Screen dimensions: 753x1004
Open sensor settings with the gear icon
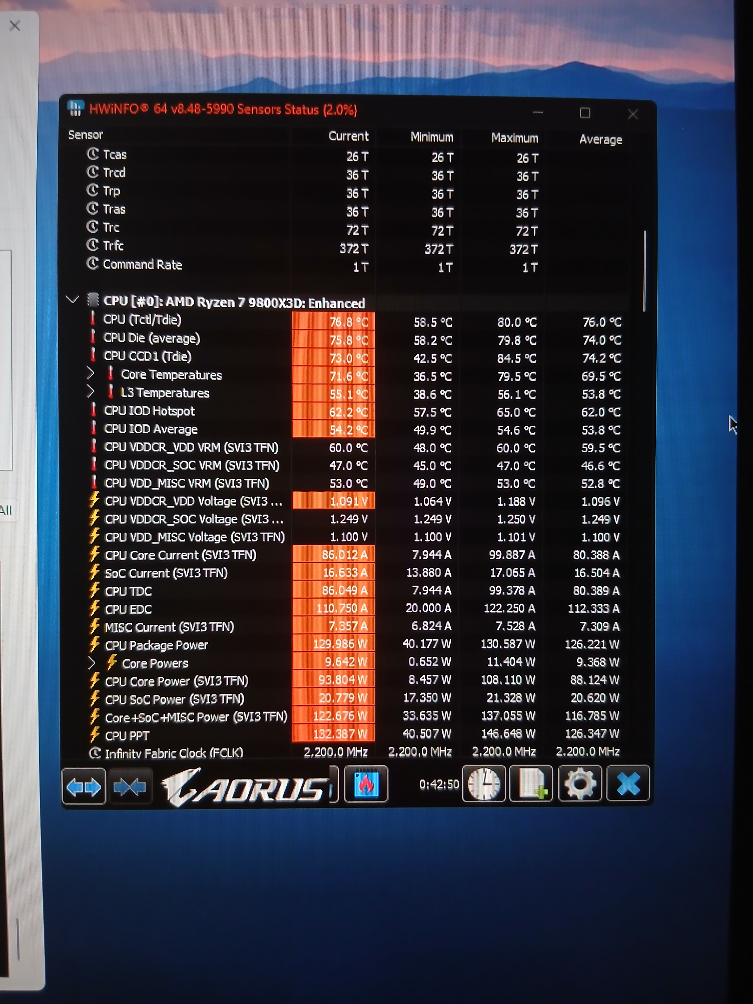click(x=580, y=784)
